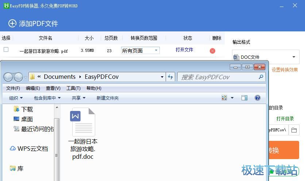
Task: Click the 转换页数范围 column header
Action: 144,38
